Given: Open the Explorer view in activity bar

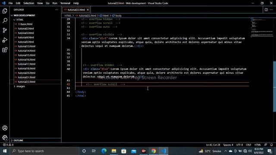Looking at the screenshot, I should (5, 11).
